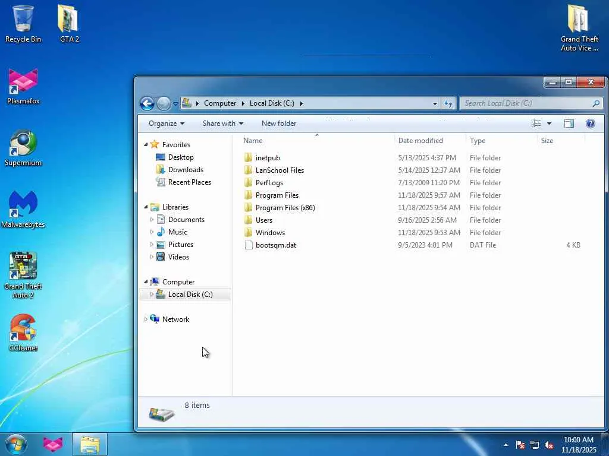The height and width of the screenshot is (456, 609).
Task: Expand the Local Disk (C:) tree node
Action: 152,294
